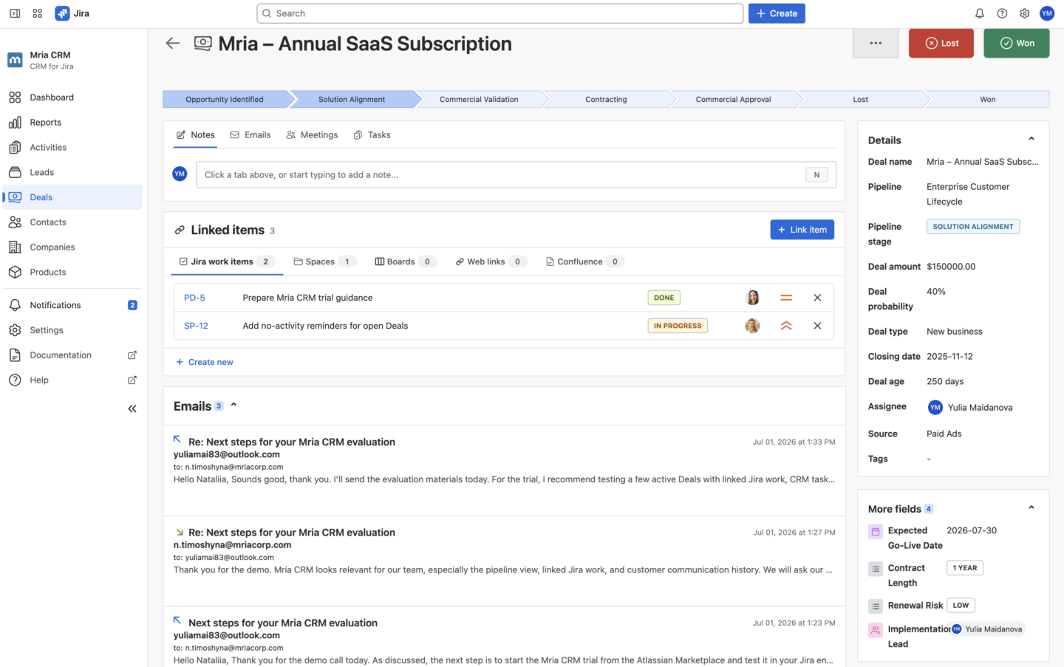Click the high priority icon on SP-12
The width and height of the screenshot is (1064, 667).
(786, 326)
